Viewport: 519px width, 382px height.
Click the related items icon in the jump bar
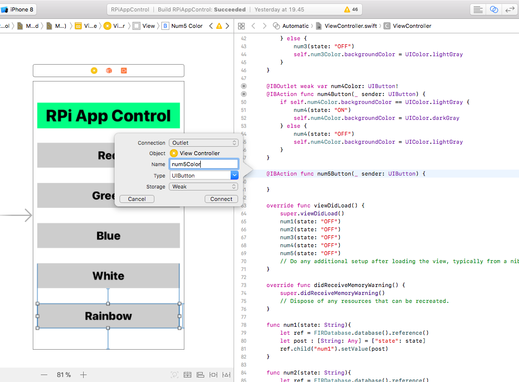point(241,25)
